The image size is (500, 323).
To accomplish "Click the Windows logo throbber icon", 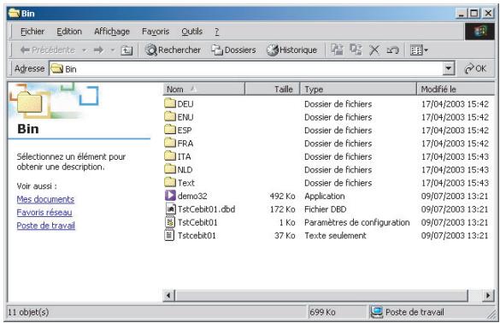I will pos(479,32).
